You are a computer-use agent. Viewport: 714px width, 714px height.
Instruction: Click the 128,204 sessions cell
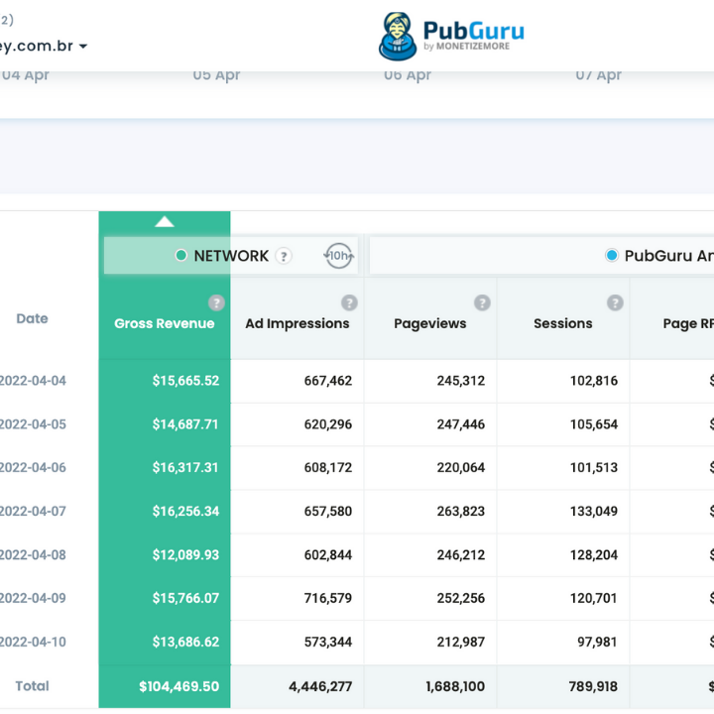(594, 555)
